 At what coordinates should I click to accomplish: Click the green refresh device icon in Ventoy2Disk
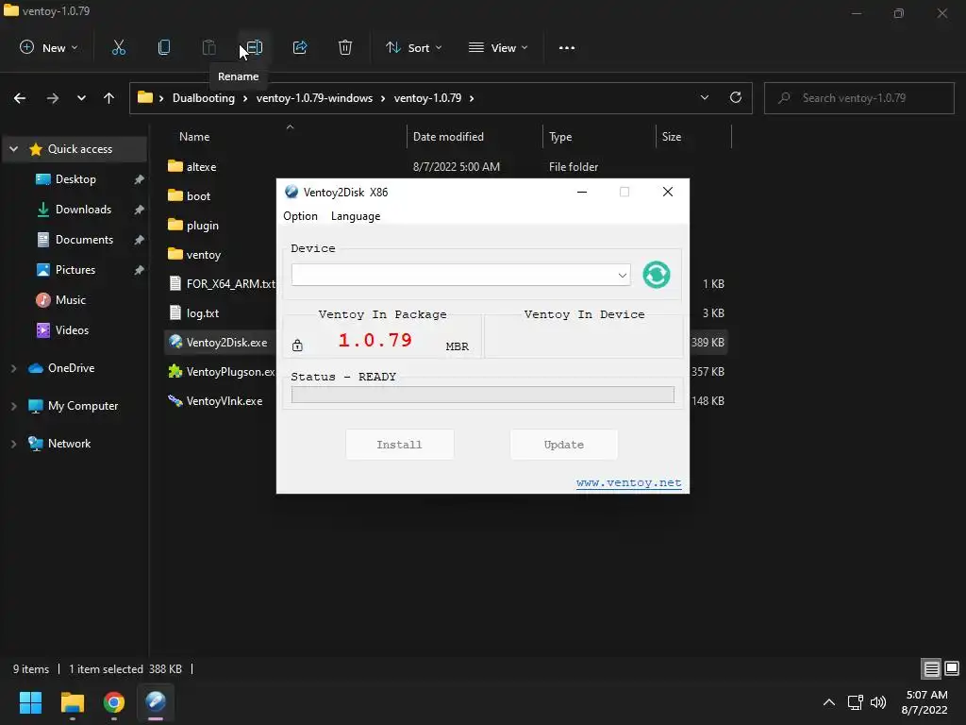[657, 275]
